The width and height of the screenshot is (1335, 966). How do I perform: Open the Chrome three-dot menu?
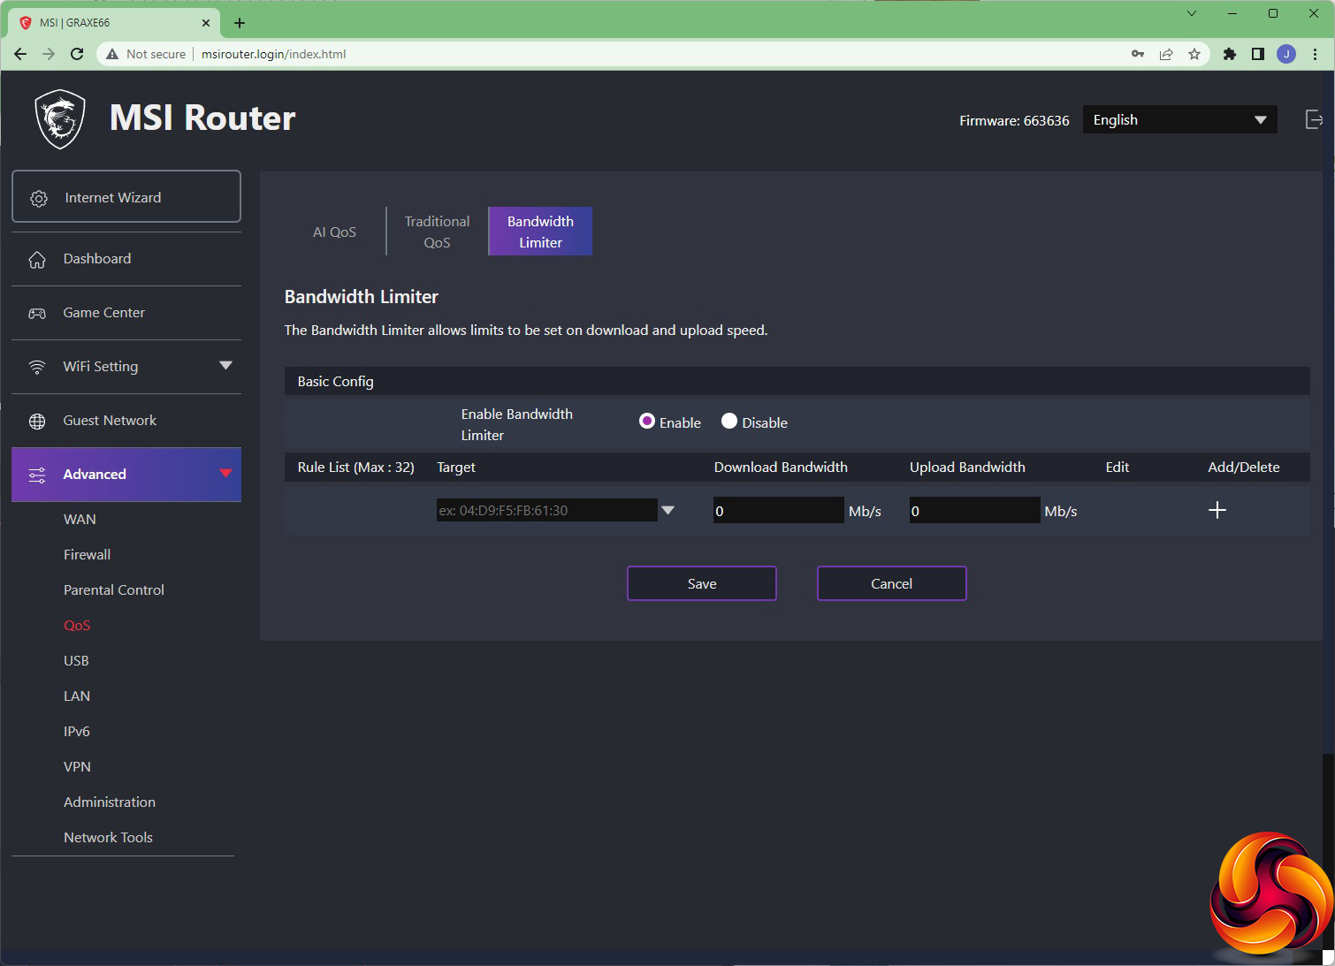(x=1316, y=54)
